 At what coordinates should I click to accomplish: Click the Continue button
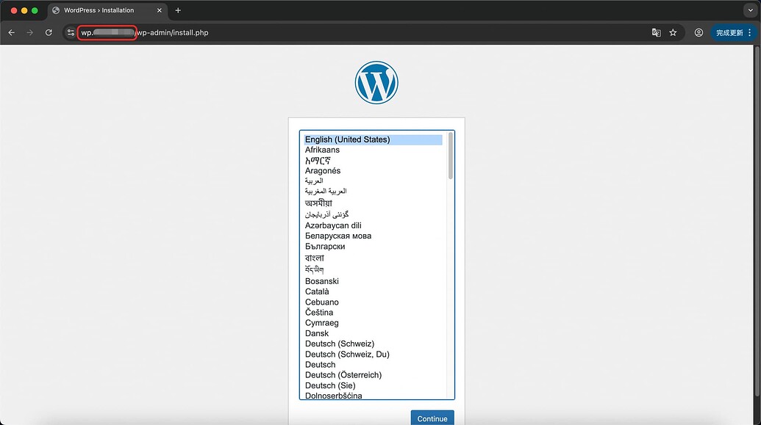pyautogui.click(x=432, y=418)
